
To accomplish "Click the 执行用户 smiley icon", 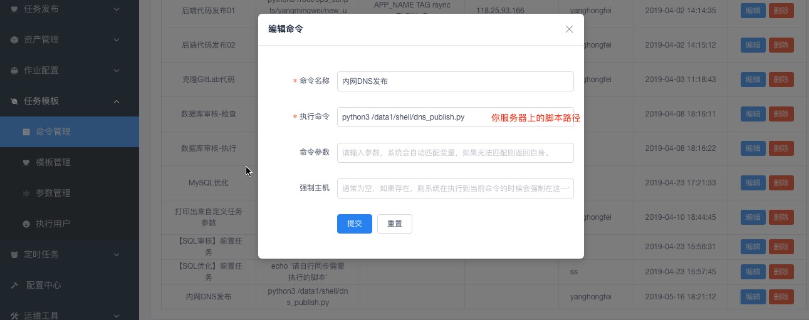I will pos(26,224).
